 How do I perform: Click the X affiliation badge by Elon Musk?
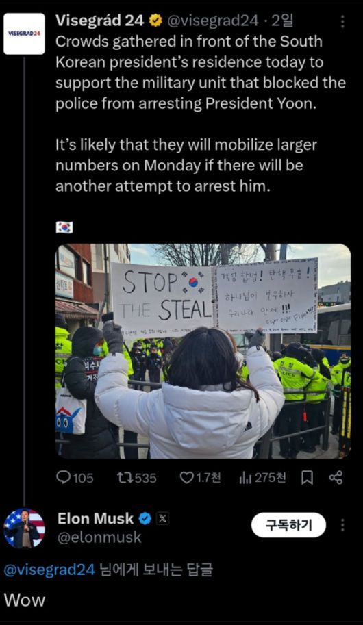(x=162, y=519)
